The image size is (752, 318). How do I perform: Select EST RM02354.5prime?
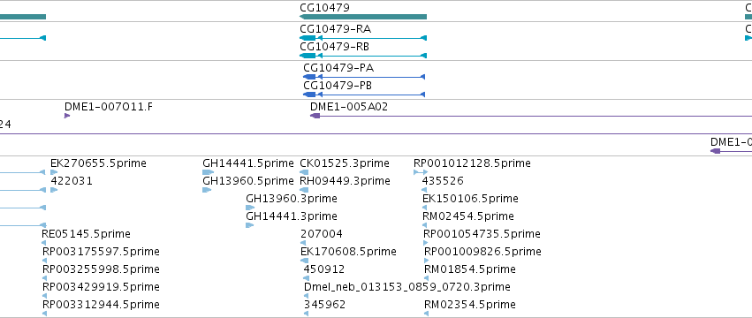470,305
